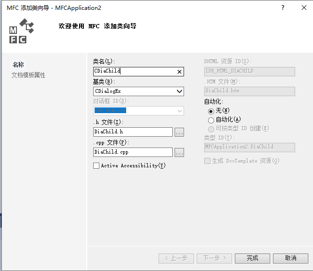Viewport: 313px width, 271px height.
Task: Click the window title MFC 添加类向导
Action: (x=54, y=8)
